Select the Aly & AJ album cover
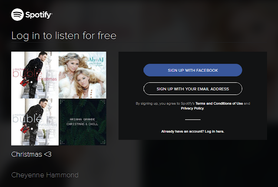This screenshot has height=187, width=278. [83, 75]
